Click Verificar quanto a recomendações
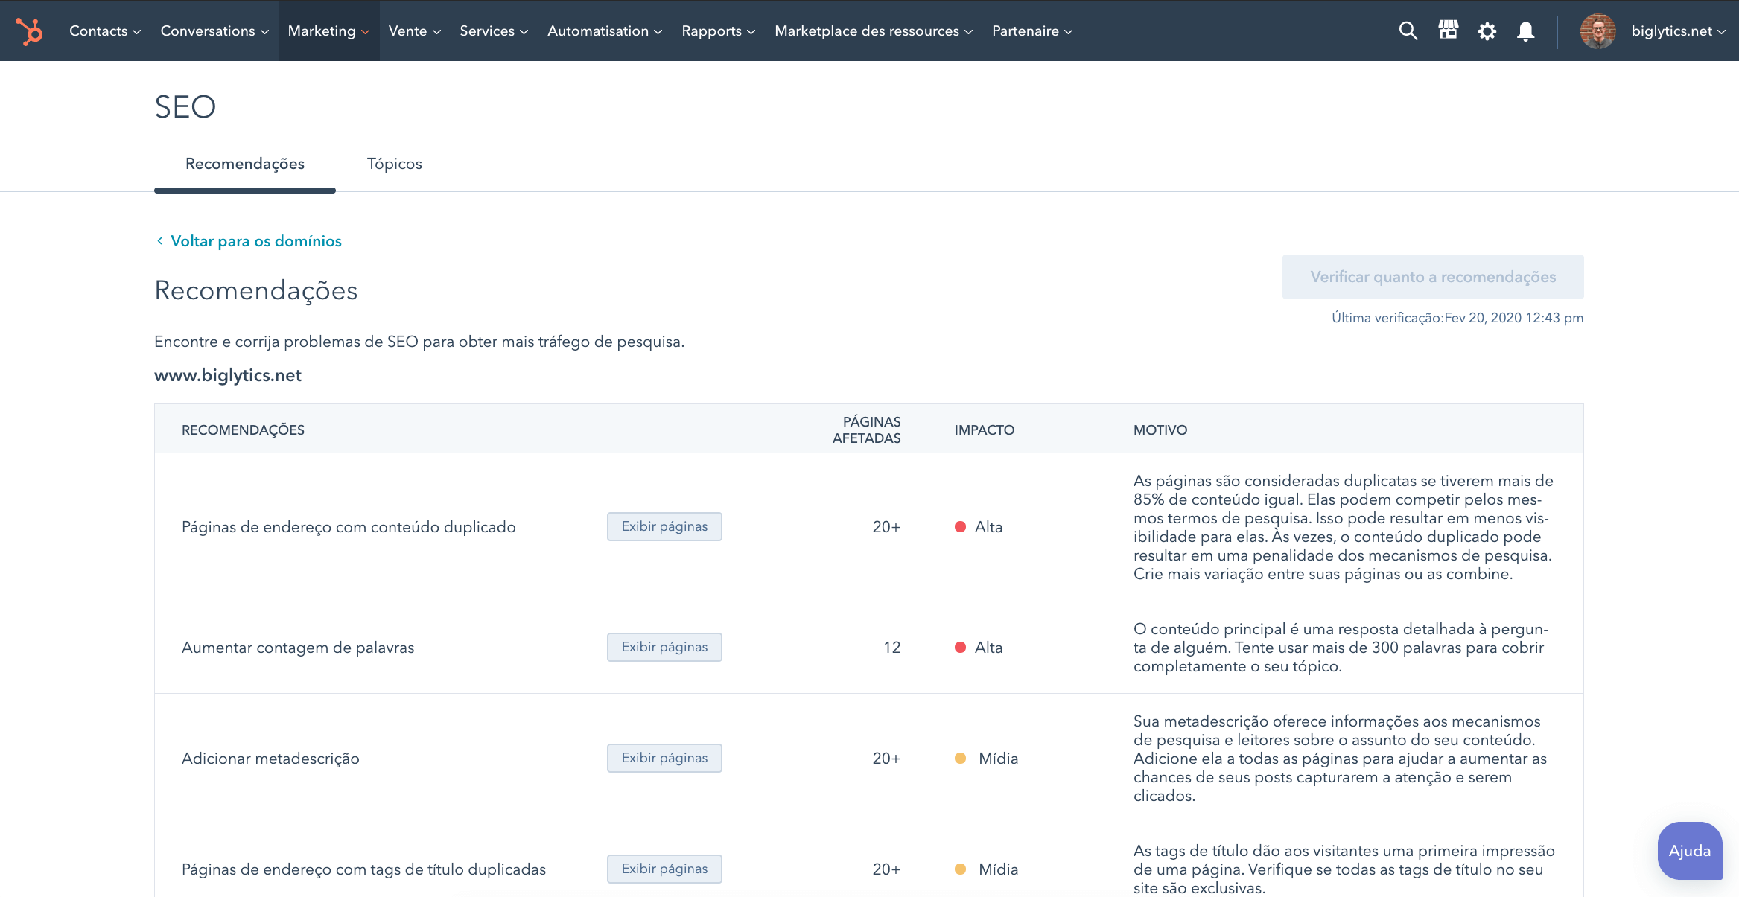Image resolution: width=1739 pixels, height=897 pixels. tap(1432, 276)
